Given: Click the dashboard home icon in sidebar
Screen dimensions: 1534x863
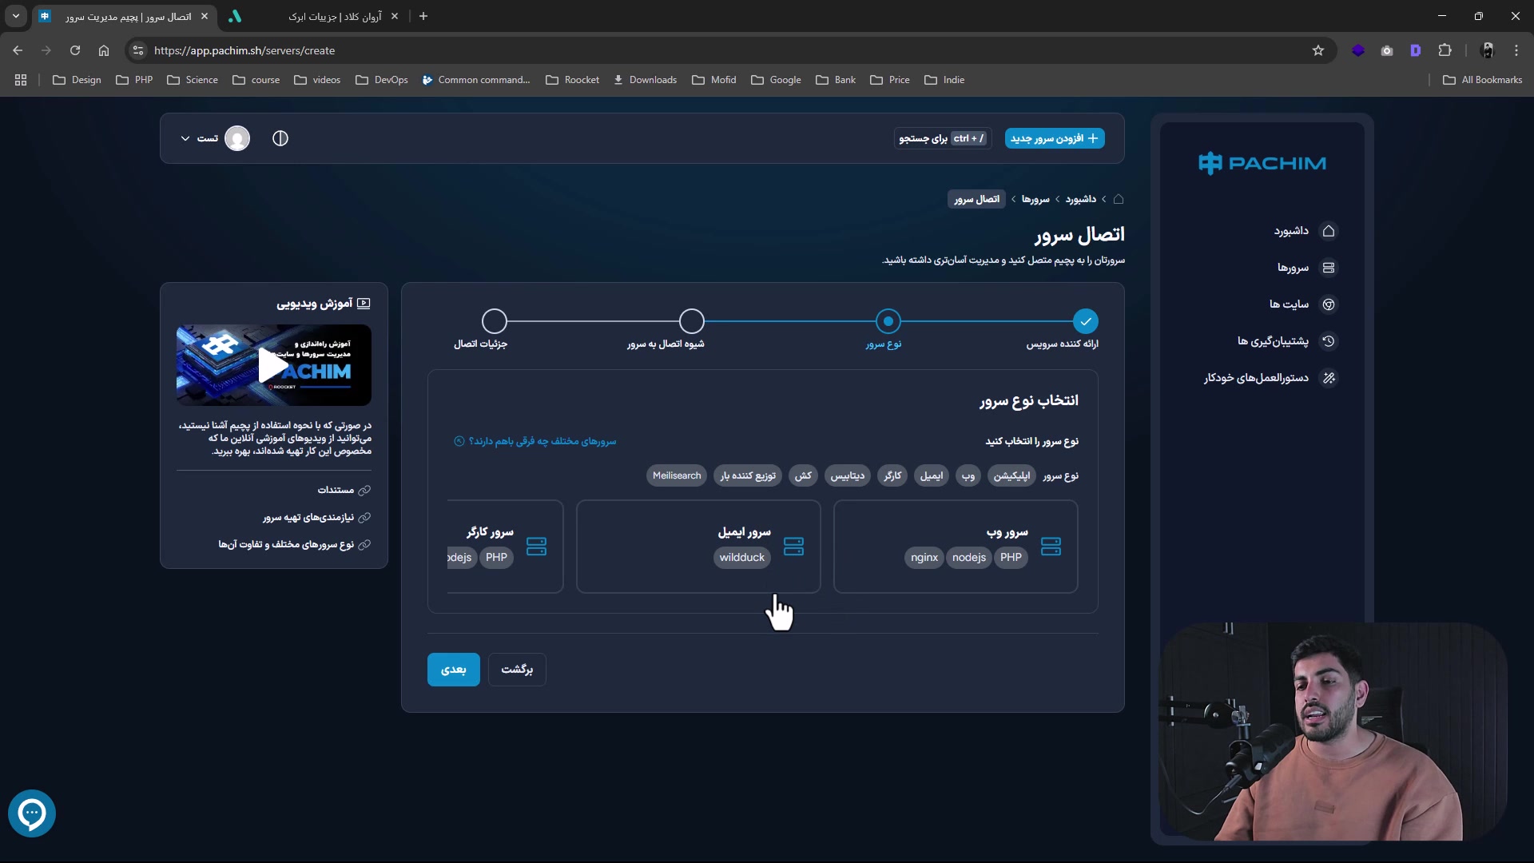Looking at the screenshot, I should point(1329,231).
